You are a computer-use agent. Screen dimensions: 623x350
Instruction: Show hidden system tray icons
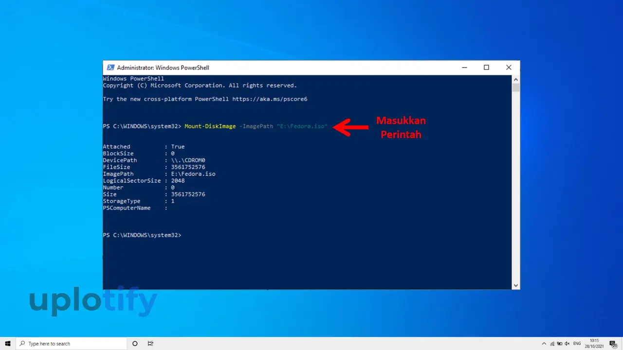(544, 344)
